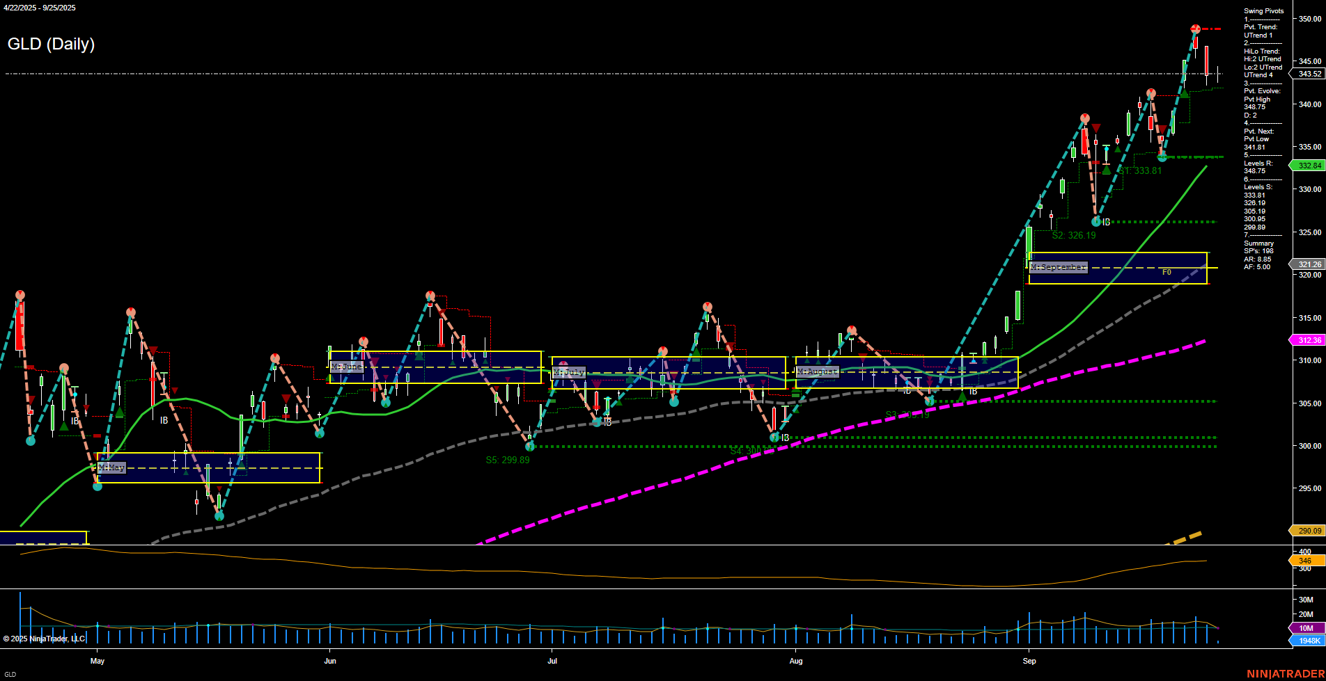This screenshot has width=1326, height=681.
Task: Click the red pivot-high circle at the chart top
Action: (x=1195, y=29)
